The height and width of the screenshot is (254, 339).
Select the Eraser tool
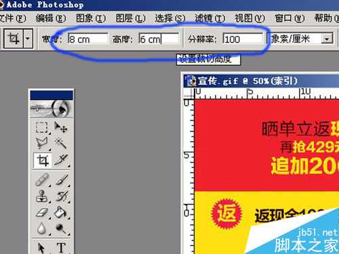[x=42, y=212]
